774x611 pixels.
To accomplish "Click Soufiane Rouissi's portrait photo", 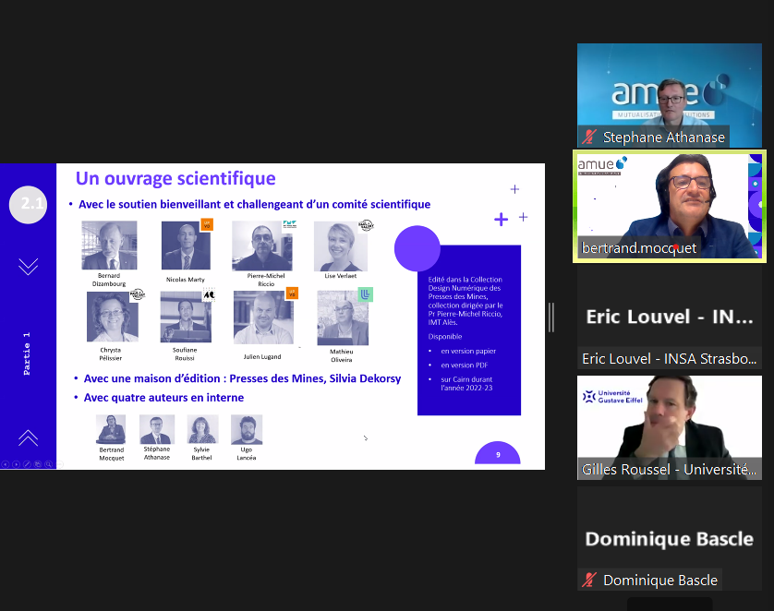I will [x=186, y=317].
